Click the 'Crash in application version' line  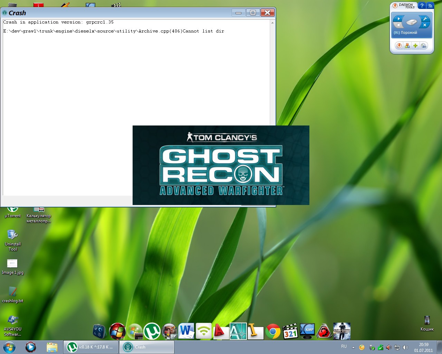pos(58,22)
